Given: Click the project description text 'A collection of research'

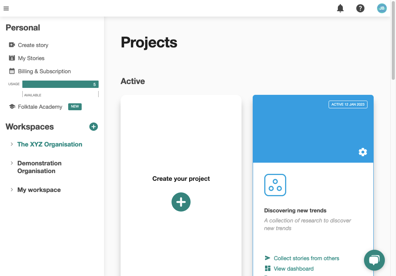Looking at the screenshot, I should click(307, 224).
